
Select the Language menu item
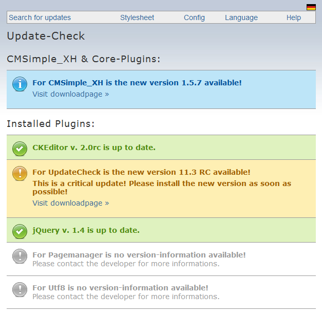pos(241,17)
